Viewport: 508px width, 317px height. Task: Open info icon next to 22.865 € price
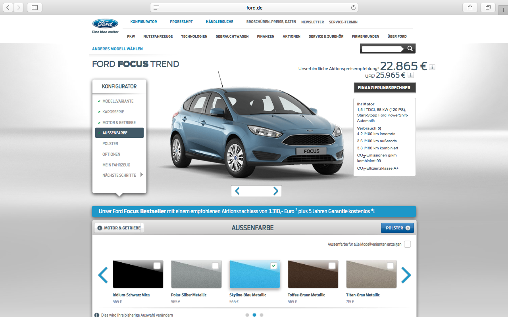[432, 67]
